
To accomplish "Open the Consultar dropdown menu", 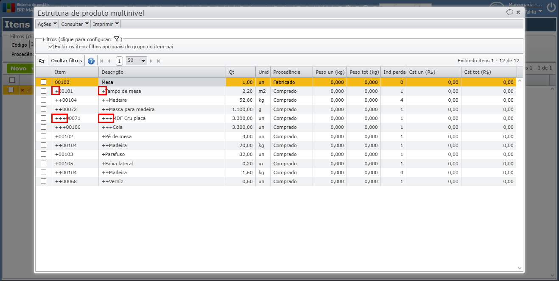I will tap(75, 24).
